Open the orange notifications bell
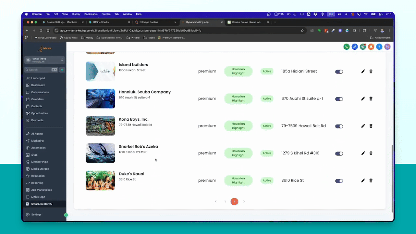The image size is (416, 234). (371, 47)
